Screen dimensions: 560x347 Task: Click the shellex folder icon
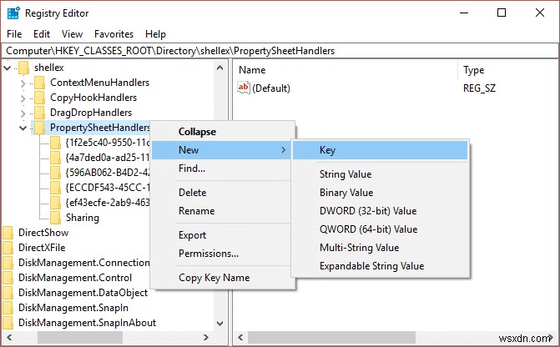pos(23,67)
